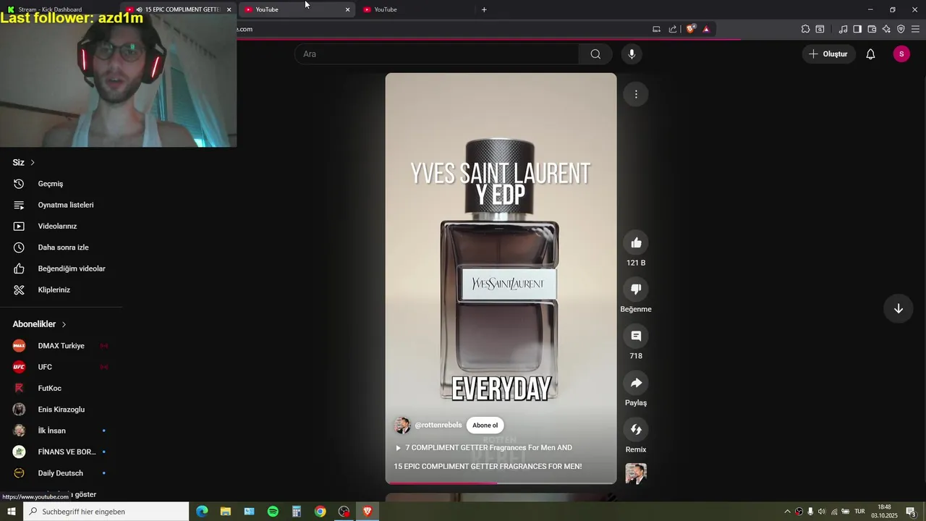The width and height of the screenshot is (926, 521).
Task: Open YouTube notifications bell
Action: tap(870, 54)
